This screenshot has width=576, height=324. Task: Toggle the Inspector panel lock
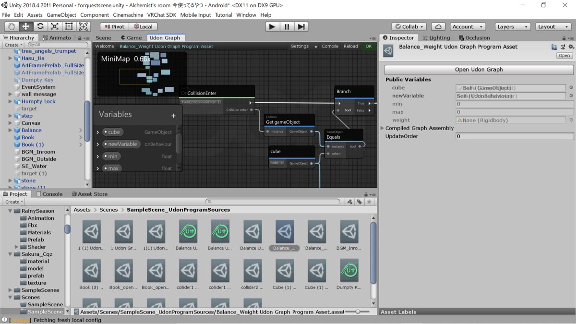tap(563, 38)
